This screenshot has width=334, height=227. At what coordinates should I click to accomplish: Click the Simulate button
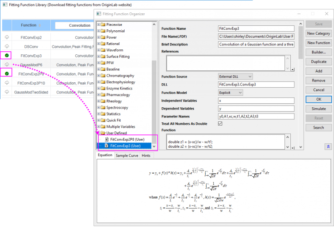[x=319, y=109]
